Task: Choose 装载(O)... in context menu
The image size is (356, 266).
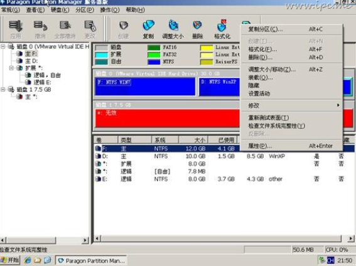Action: [291, 78]
